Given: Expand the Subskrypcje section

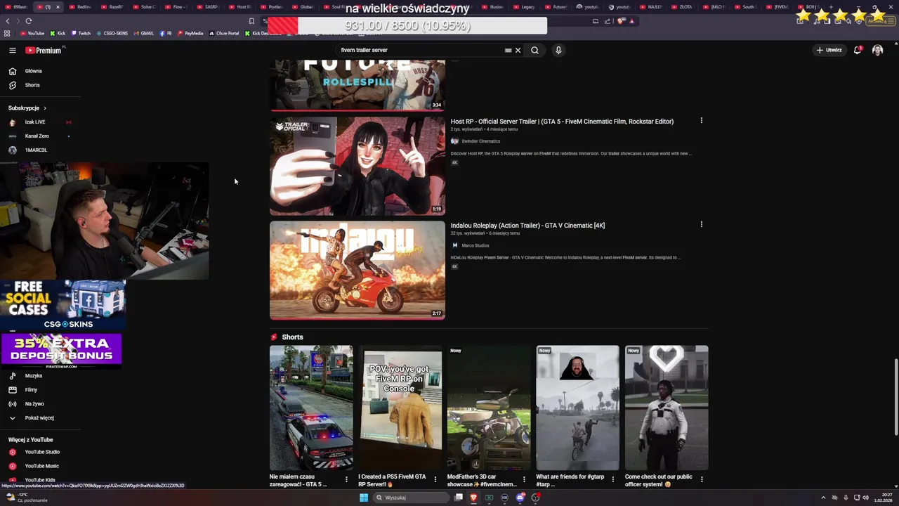Looking at the screenshot, I should 27,108.
